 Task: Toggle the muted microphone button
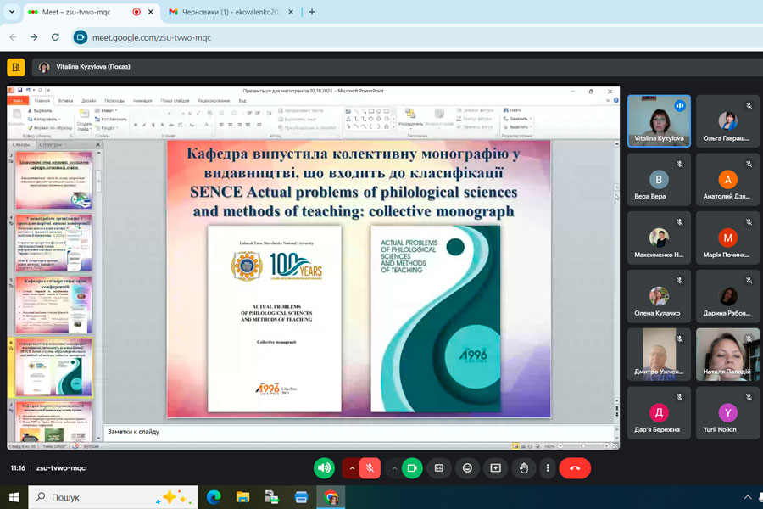click(369, 467)
